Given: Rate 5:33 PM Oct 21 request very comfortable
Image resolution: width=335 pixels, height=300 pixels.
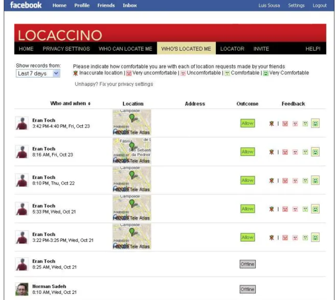Looking at the screenshot, I should point(315,209).
